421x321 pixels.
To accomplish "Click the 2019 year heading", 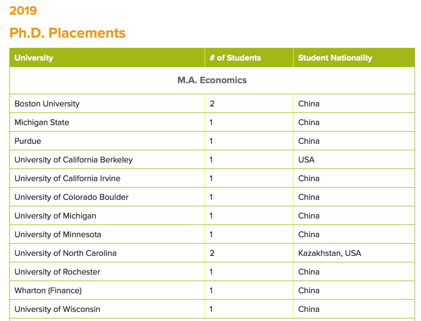I will point(23,11).
